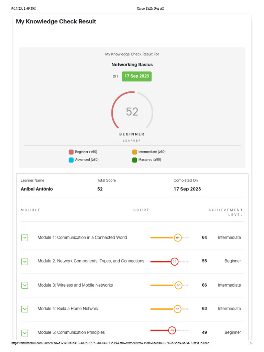264x352 pixels.
Task: Click the Module 1 score marker 64
Action: [x=178, y=238]
